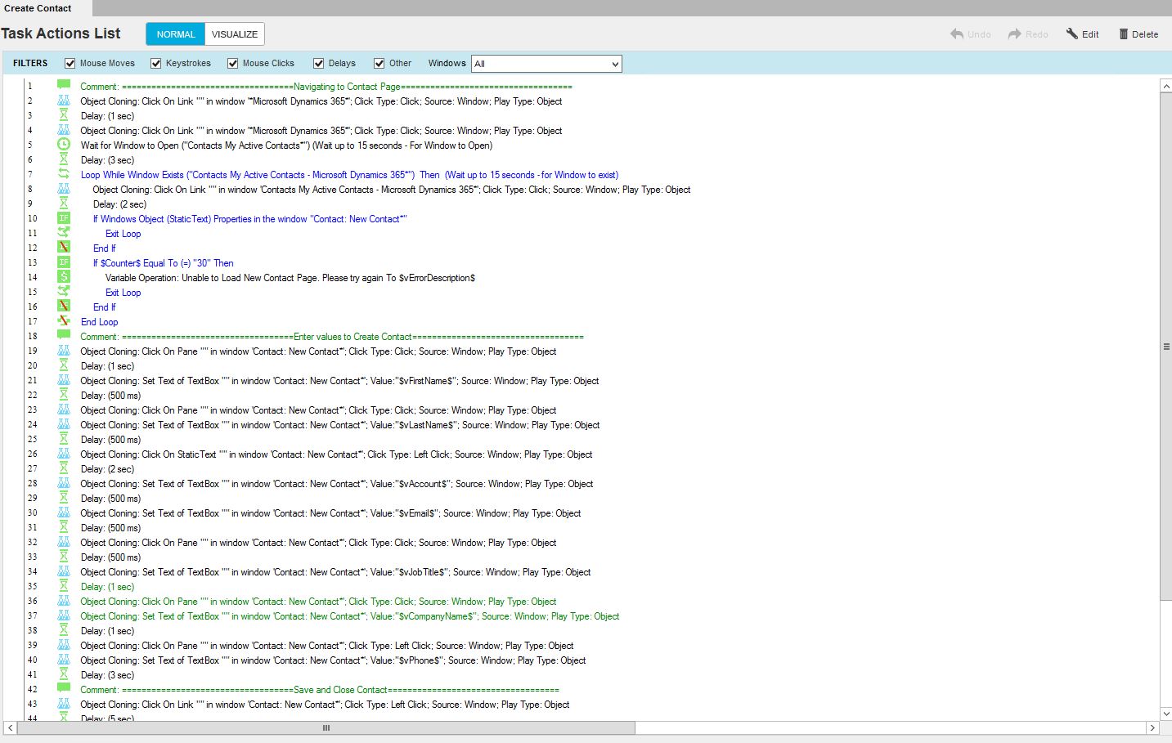Toggle the Keystrokes filter checkbox
Viewport: 1172px width, 743px height.
tap(156, 63)
